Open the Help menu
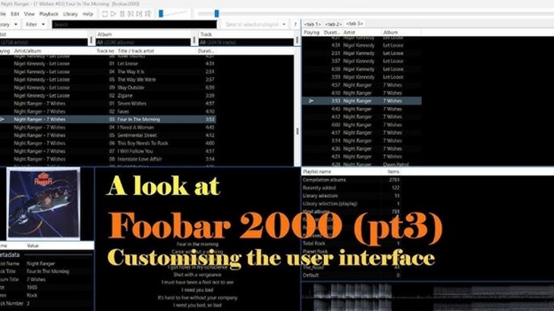554x311 pixels. pos(88,14)
